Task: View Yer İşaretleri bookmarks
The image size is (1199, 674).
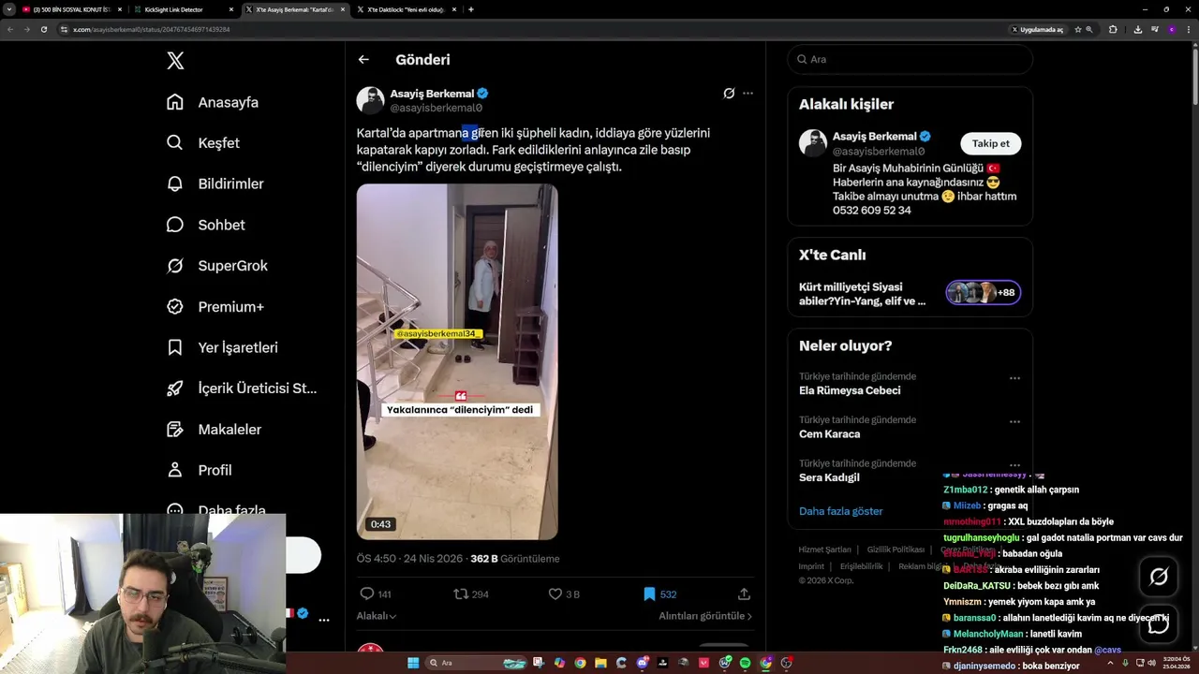Action: (x=223, y=347)
